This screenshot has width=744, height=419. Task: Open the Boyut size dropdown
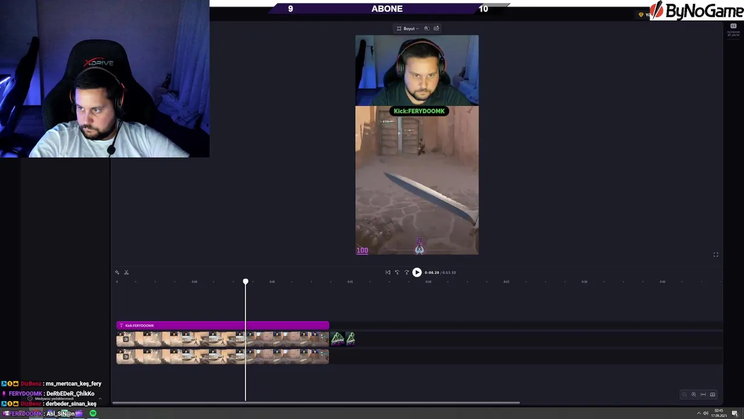[407, 29]
